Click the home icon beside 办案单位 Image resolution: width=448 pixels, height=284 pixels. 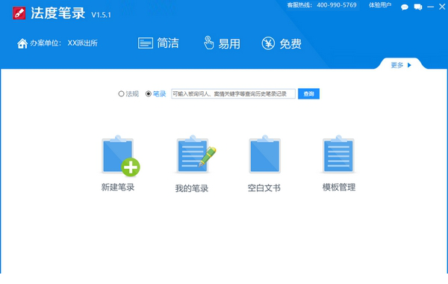pos(22,43)
